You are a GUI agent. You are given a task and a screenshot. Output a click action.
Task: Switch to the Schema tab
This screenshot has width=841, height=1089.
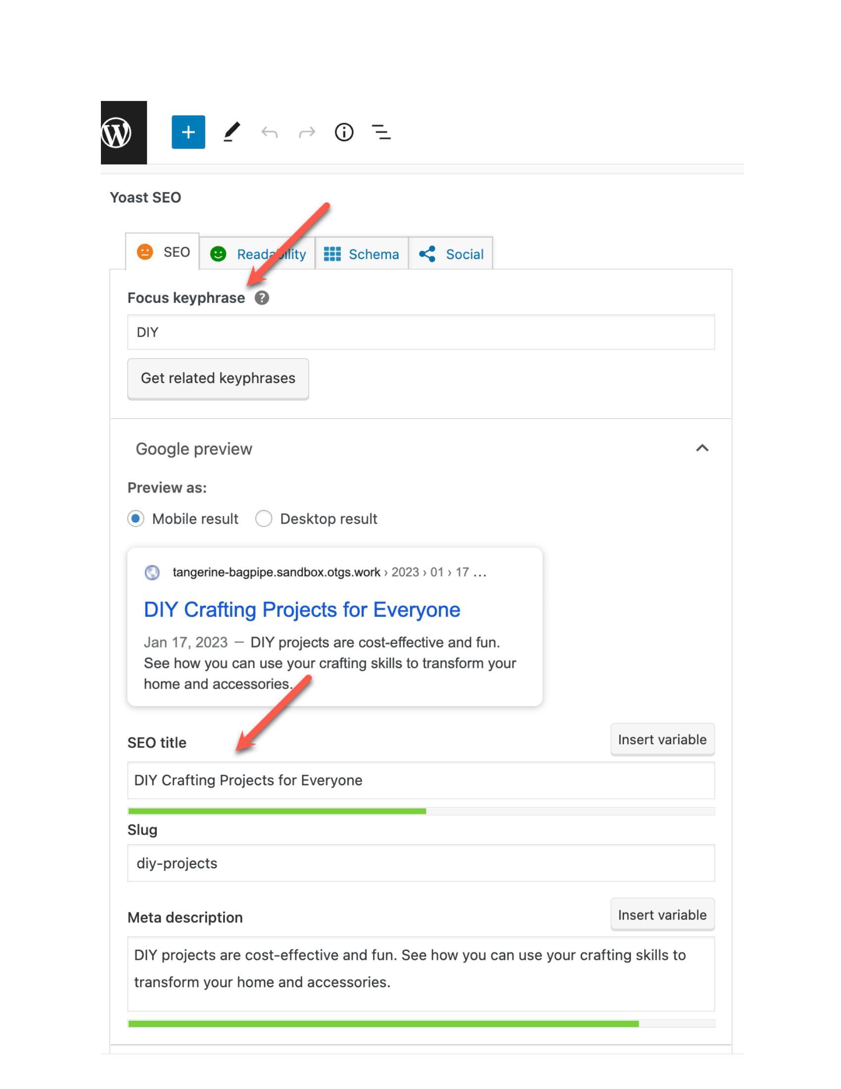[x=362, y=254]
